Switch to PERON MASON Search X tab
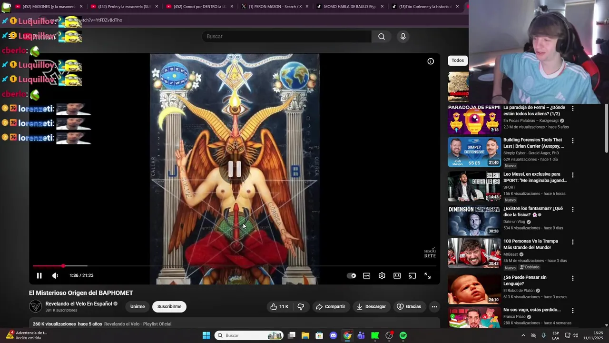This screenshot has height=343, width=609. pos(275,7)
